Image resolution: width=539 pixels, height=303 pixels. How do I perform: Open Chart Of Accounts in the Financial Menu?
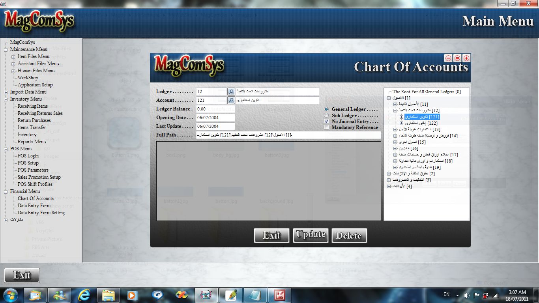[36, 198]
